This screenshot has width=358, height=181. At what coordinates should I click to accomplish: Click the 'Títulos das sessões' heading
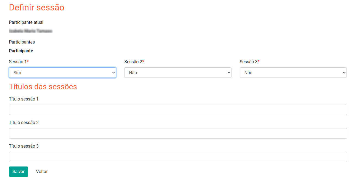pyautogui.click(x=43, y=87)
